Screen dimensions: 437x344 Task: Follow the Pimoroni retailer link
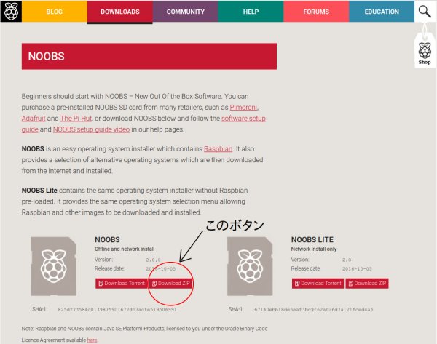pyautogui.click(x=243, y=108)
